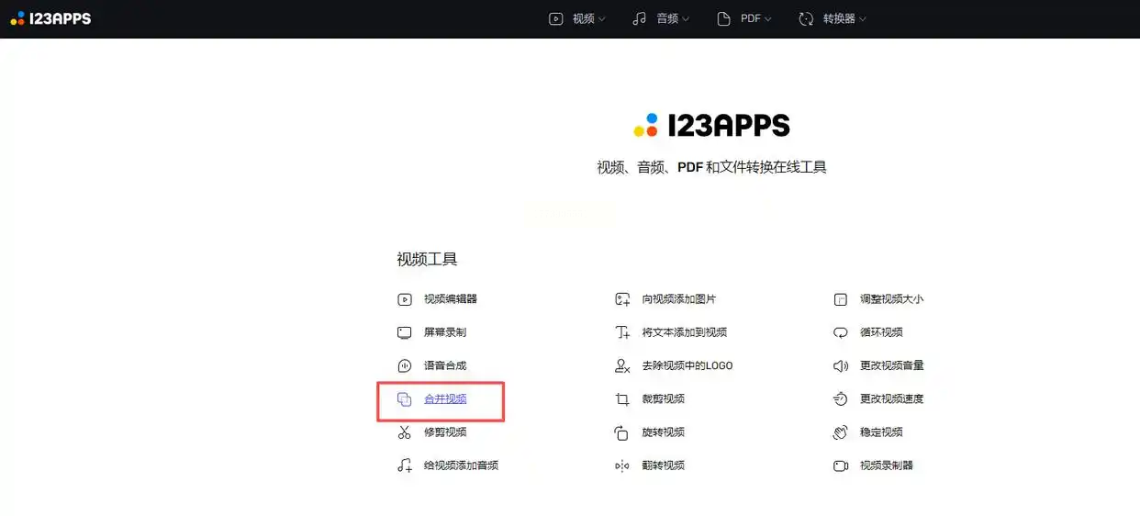Click the converter menu refresh icon
The image size is (1140, 516).
tap(806, 18)
